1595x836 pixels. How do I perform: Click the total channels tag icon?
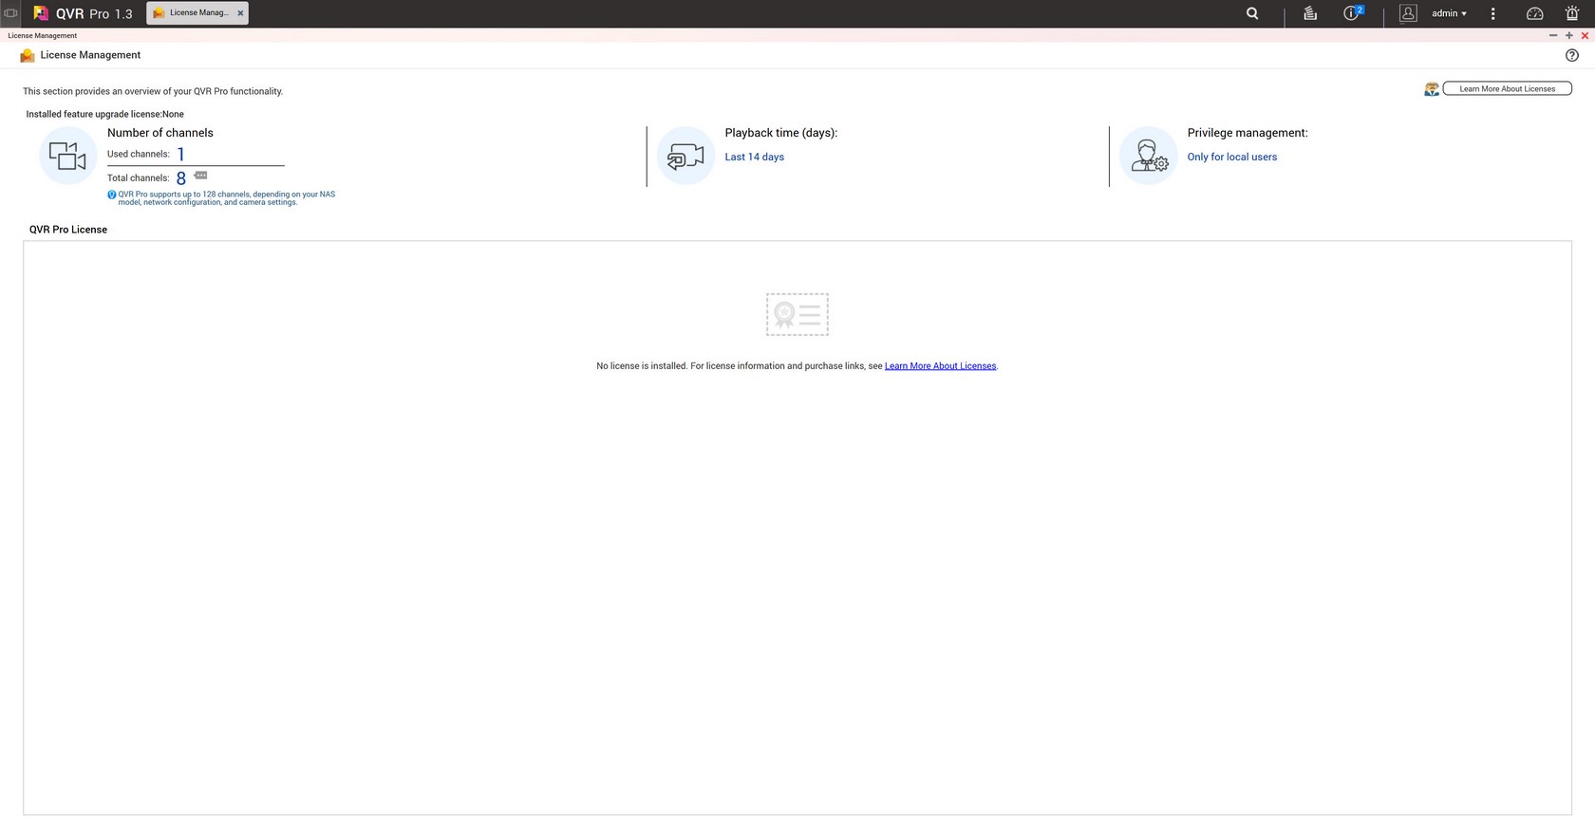point(200,176)
